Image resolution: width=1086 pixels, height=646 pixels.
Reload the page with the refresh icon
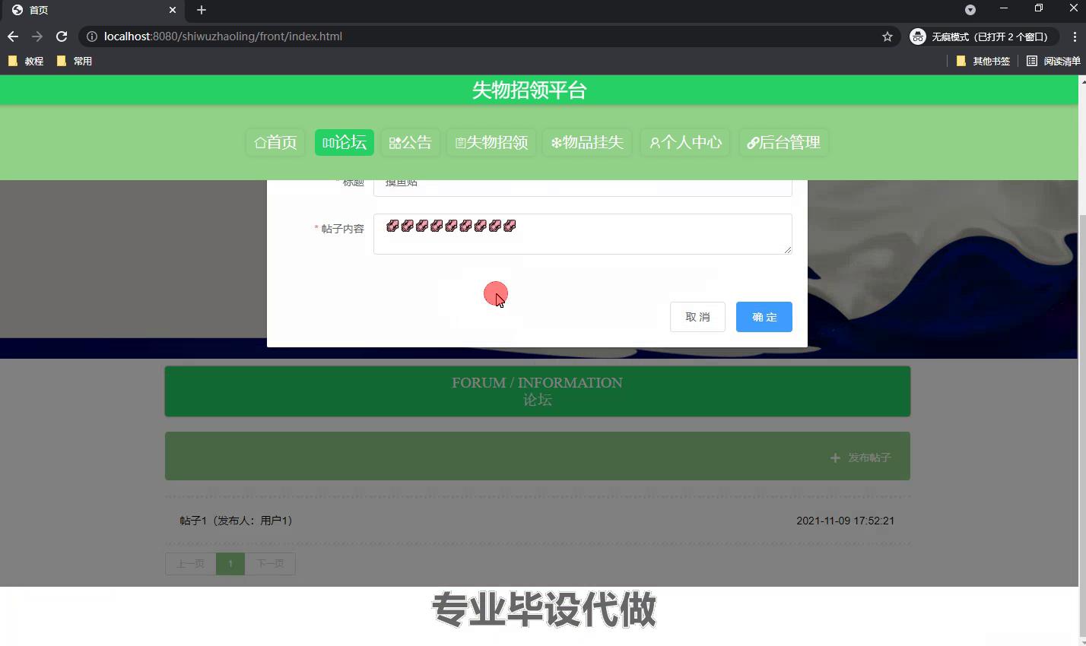click(x=62, y=36)
